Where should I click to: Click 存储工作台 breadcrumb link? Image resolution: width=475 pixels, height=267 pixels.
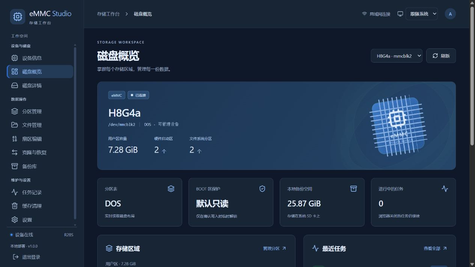click(x=108, y=14)
